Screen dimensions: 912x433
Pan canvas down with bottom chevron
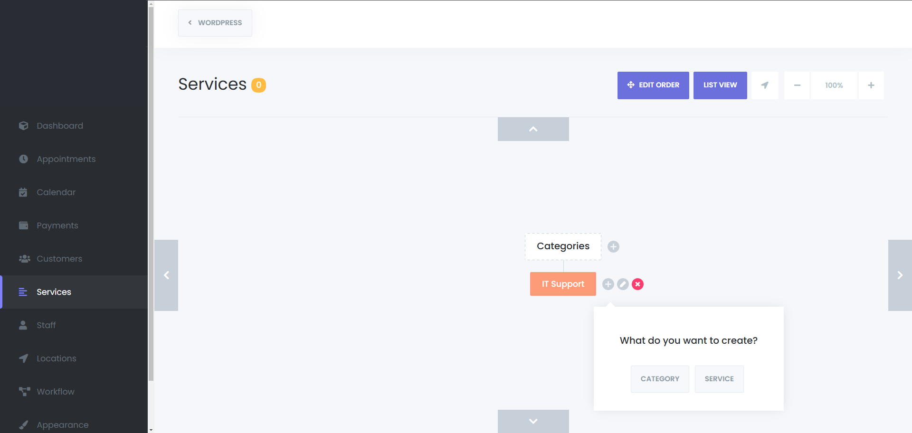[533, 421]
